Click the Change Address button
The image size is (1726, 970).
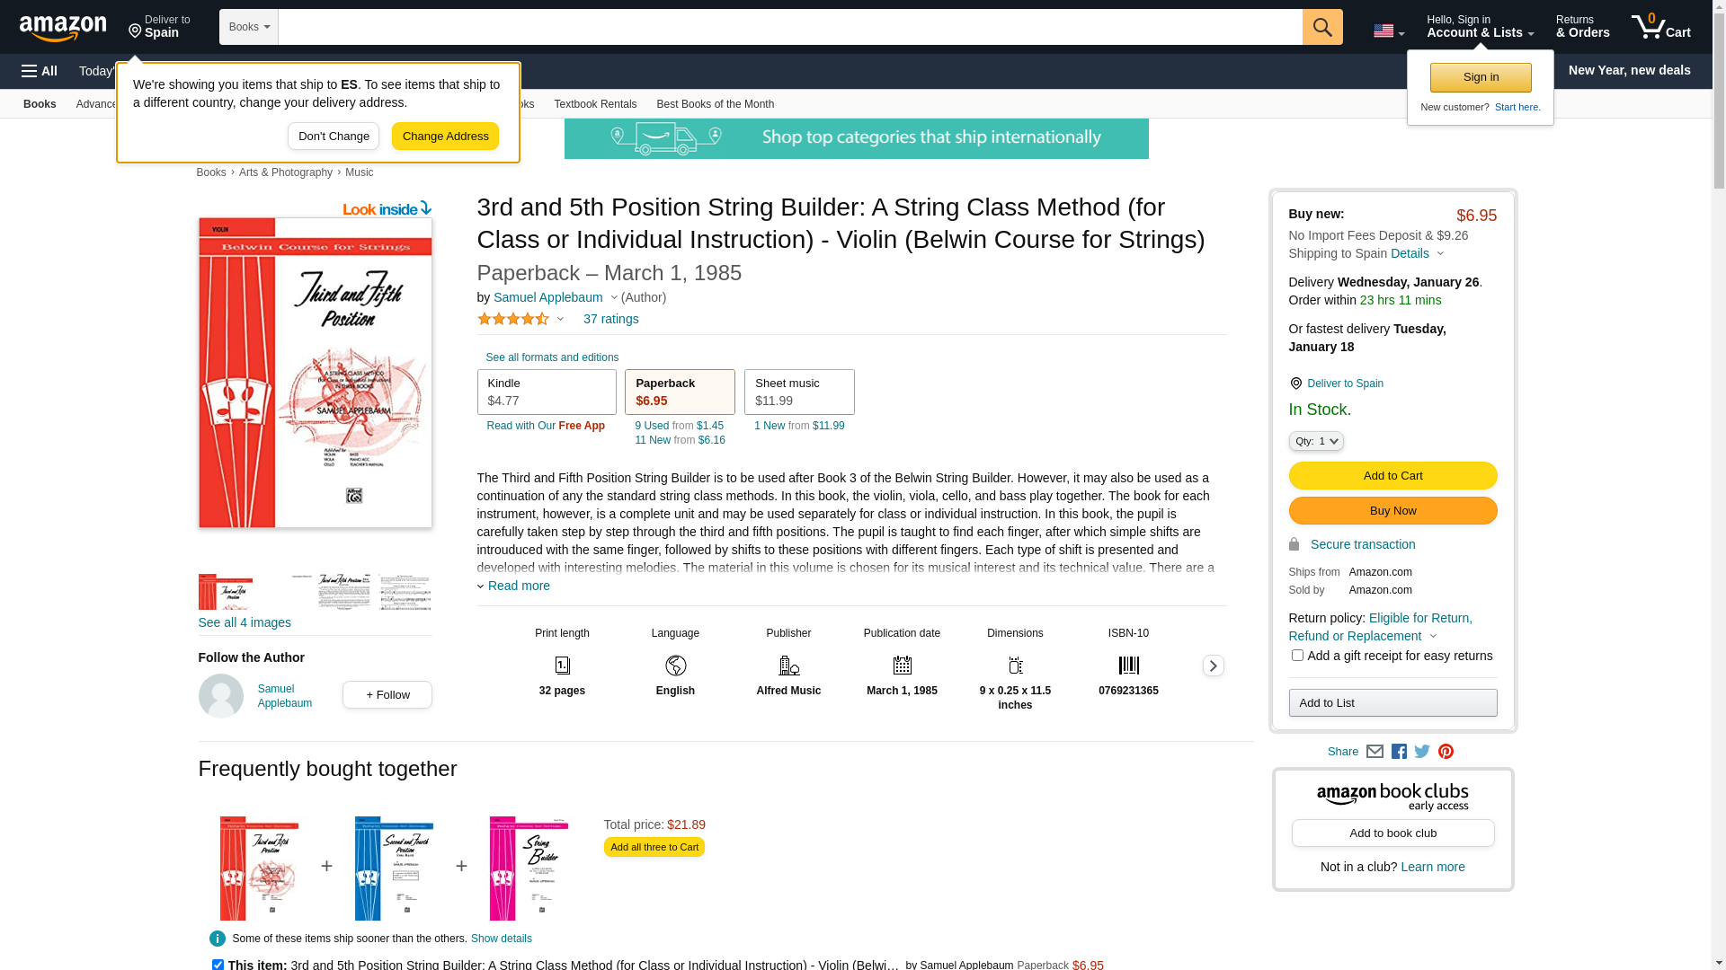click(x=445, y=137)
